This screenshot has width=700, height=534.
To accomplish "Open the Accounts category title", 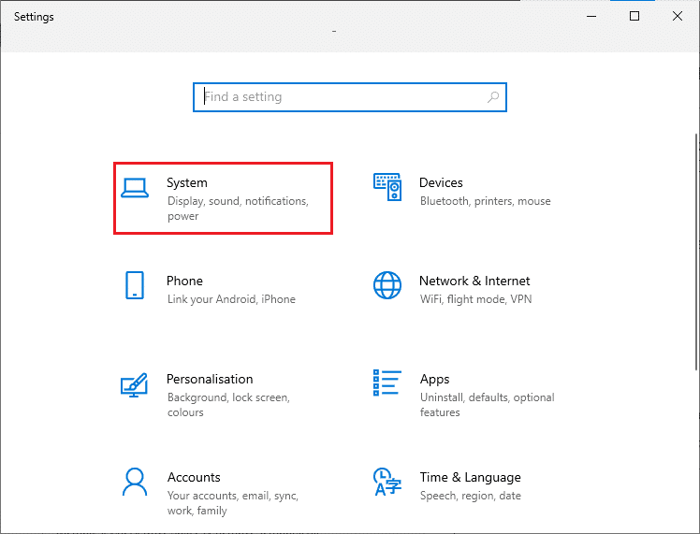I will (x=194, y=477).
